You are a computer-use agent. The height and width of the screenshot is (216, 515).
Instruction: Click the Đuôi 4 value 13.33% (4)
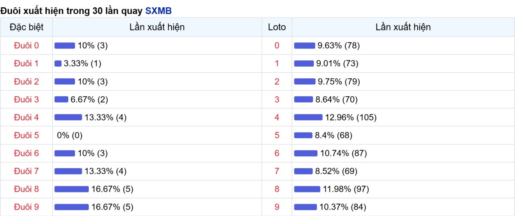[x=106, y=117]
